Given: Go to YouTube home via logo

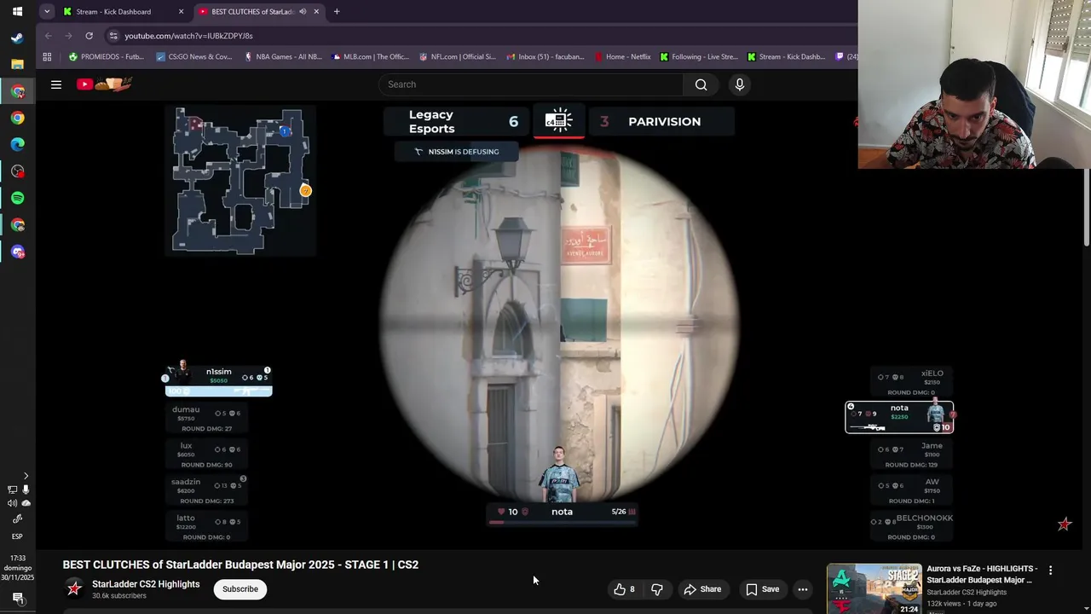Looking at the screenshot, I should 104,84.
